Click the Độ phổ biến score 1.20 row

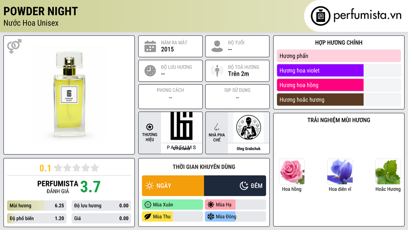coord(37,218)
